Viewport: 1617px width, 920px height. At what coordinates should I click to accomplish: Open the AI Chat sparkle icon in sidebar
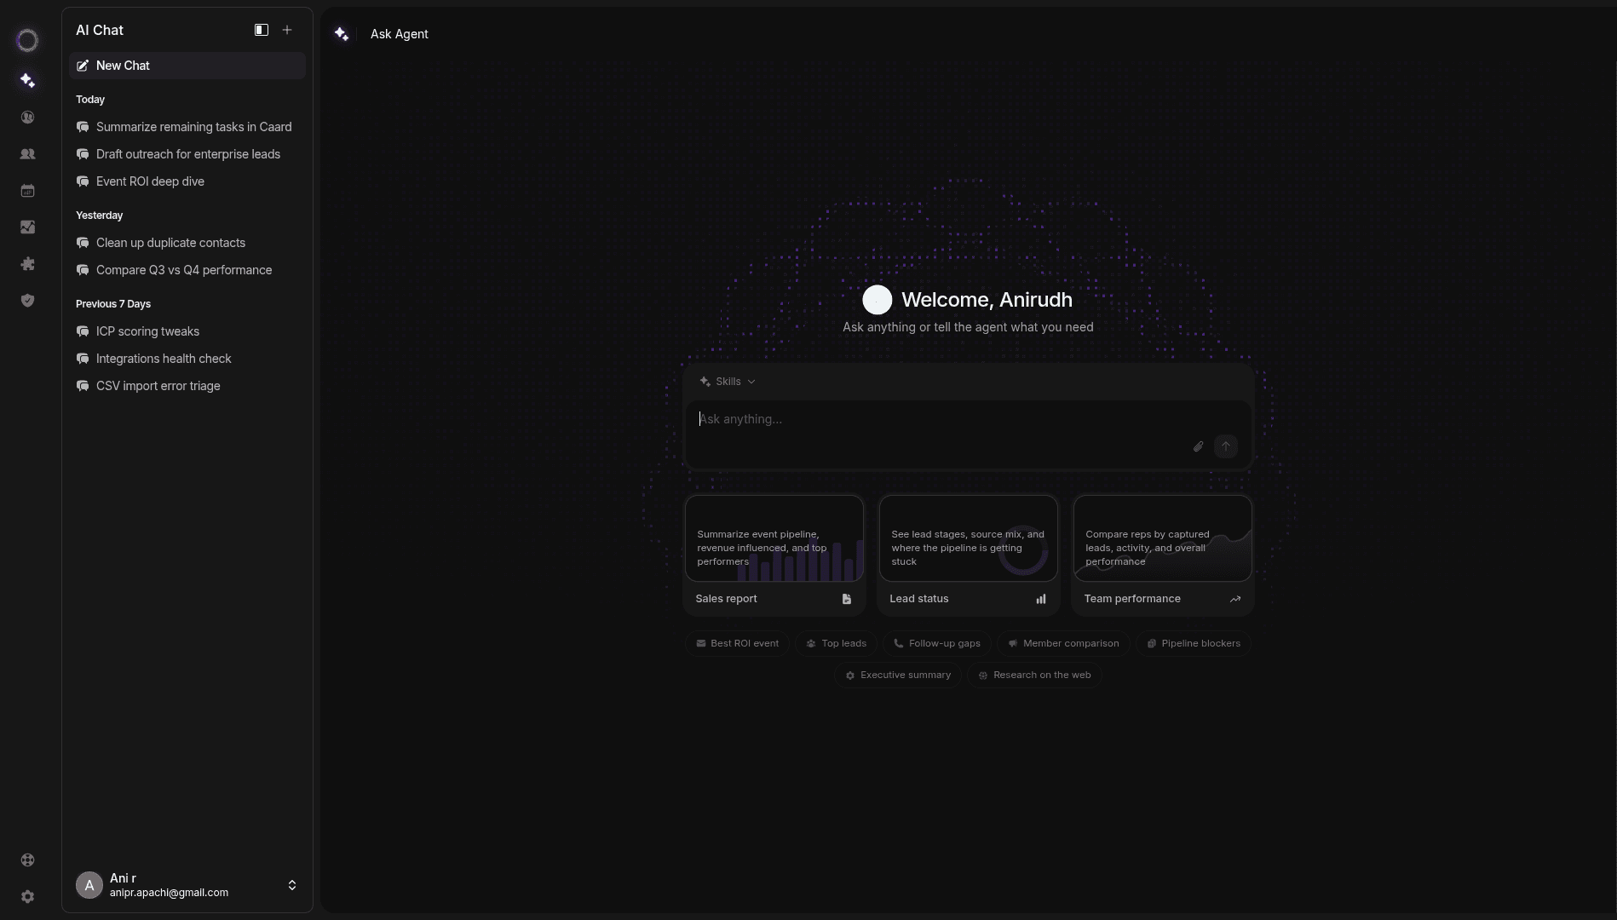(x=27, y=80)
